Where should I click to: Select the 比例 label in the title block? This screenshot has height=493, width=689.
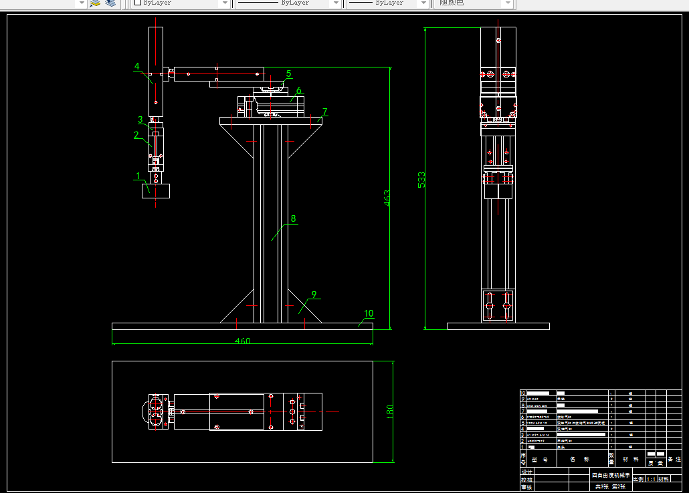[x=638, y=479]
